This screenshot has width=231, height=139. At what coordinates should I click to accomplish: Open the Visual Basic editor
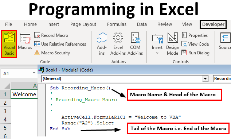(x=9, y=44)
